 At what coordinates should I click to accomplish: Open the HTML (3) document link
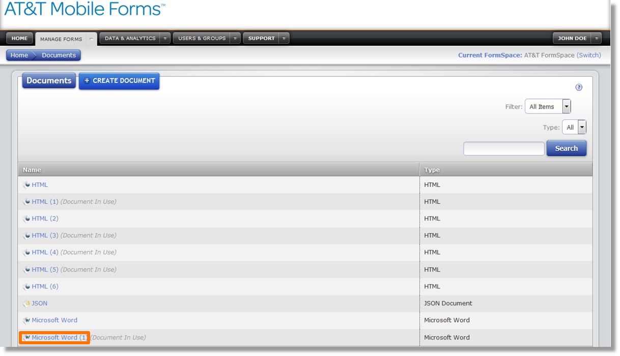point(45,235)
